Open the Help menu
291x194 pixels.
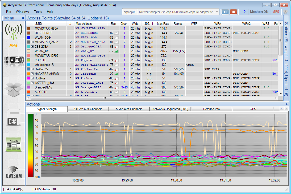coord(50,11)
